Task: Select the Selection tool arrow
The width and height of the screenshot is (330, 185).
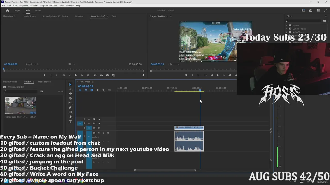Action: (x=70, y=84)
